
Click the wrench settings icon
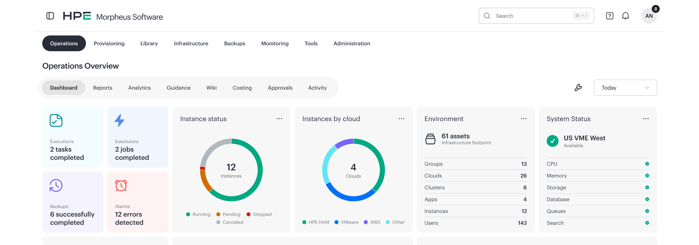coord(578,88)
